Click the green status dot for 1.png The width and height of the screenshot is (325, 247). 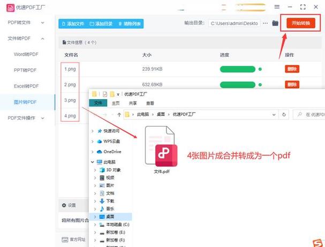[260, 69]
